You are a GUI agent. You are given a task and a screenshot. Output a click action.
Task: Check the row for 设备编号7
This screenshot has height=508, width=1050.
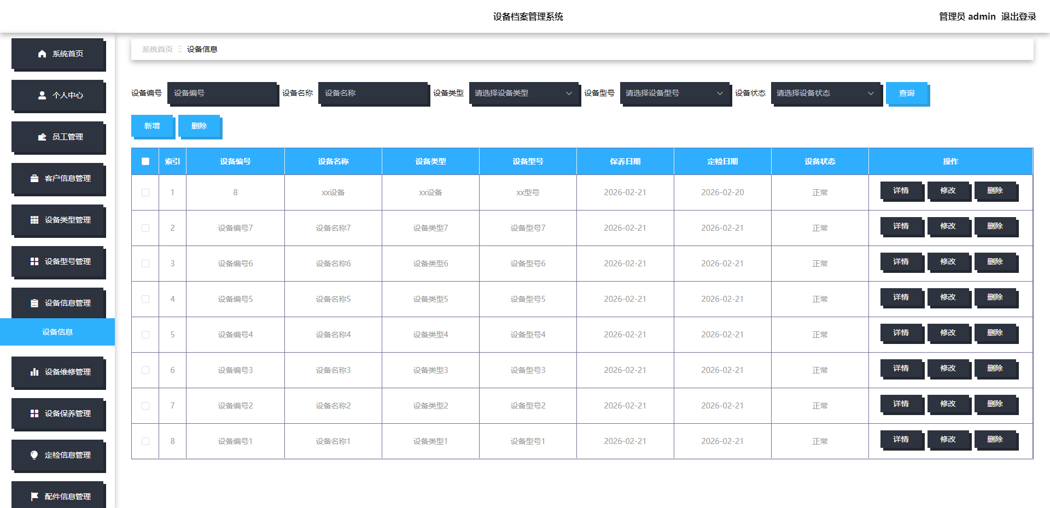pyautogui.click(x=145, y=228)
